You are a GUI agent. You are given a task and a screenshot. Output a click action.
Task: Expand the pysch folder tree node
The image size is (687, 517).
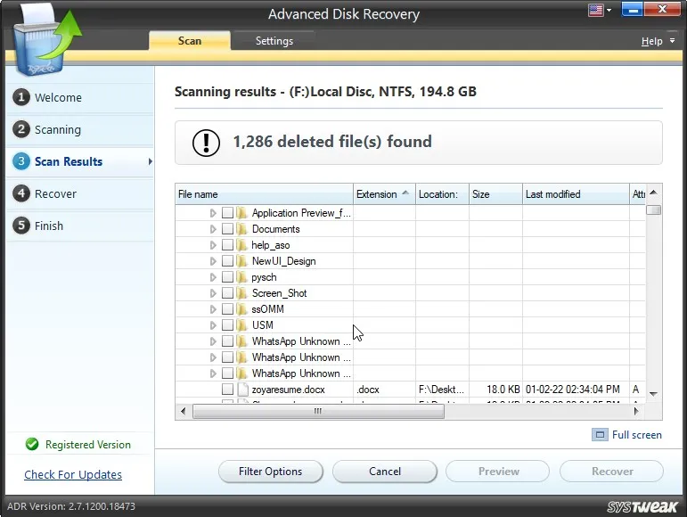point(213,277)
